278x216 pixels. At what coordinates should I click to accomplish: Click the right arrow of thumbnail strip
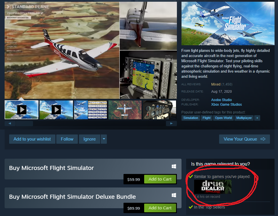coord(171,123)
